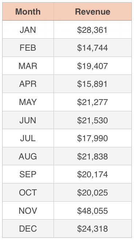
Task: Click the MAY month cell
Action: [x=28, y=102]
